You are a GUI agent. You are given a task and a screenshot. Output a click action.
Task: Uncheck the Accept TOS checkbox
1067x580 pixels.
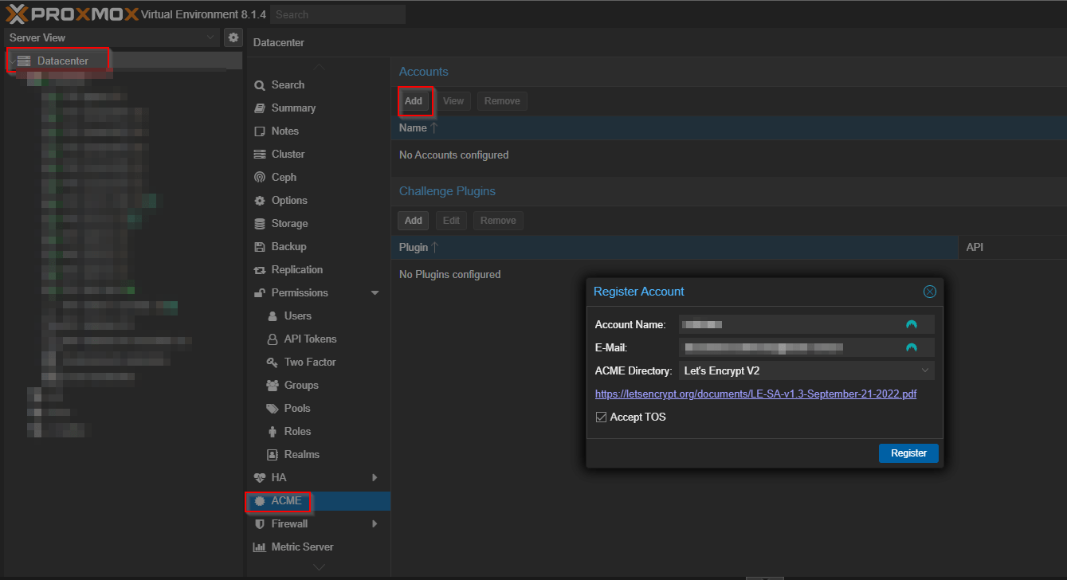601,417
